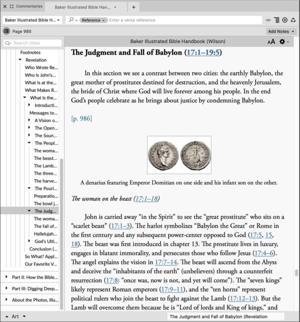This screenshot has height=322, width=300.
Task: Click the Art panel up-arrow expander
Action: pyautogui.click(x=7, y=316)
